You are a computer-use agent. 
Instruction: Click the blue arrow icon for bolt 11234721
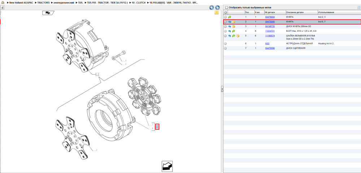click(x=230, y=31)
